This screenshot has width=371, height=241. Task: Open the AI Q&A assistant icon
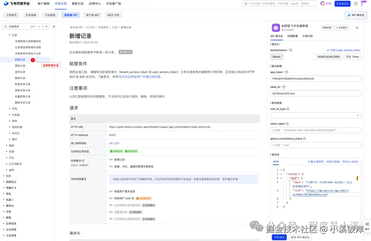(323, 3)
